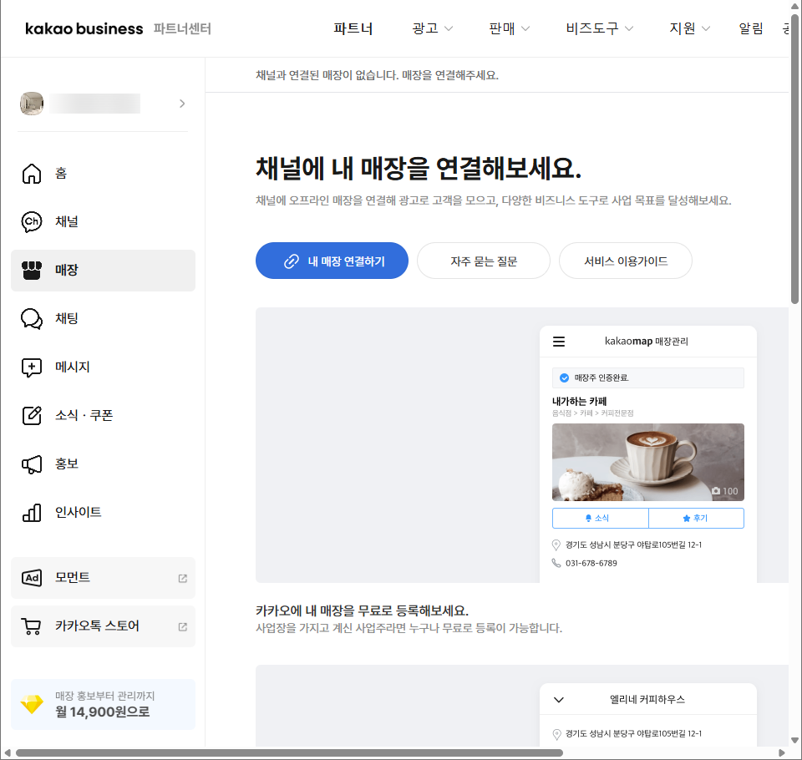
Task: Click the 채널과 연결된 매장이 없습니다 notice
Action: point(378,75)
